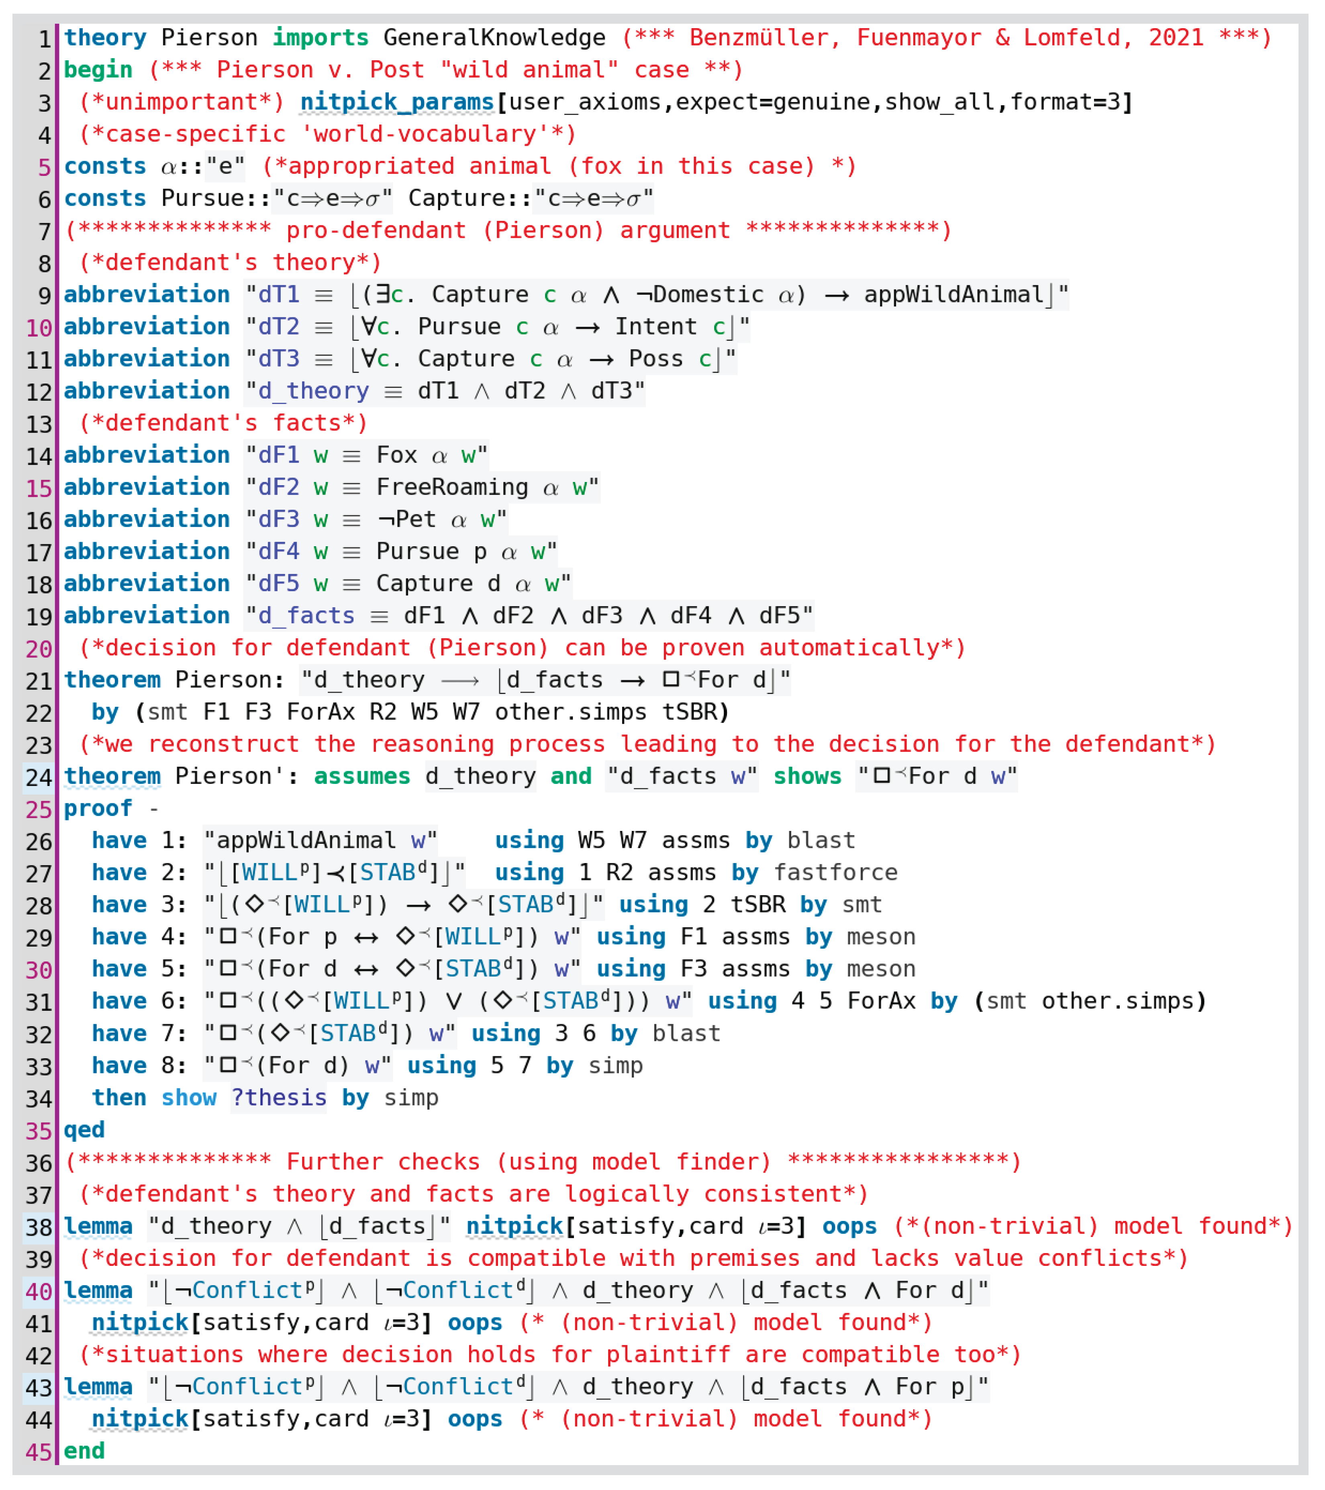Viewport: 1325px width, 1490px height.
Task: Click '?thesis' on line 34
Action: point(278,1098)
